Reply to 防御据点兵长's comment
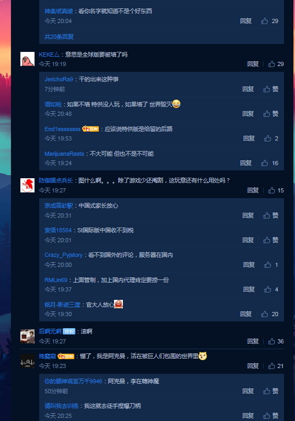295x421 pixels. coord(253,190)
